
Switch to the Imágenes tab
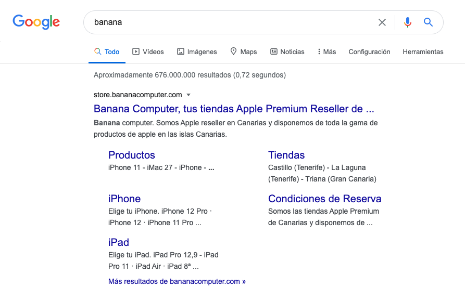pos(197,52)
